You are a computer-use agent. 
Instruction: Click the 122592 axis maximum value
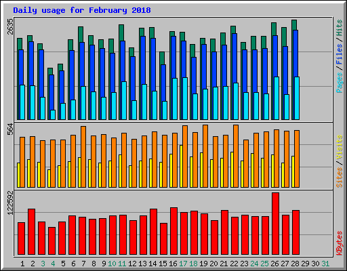coord(10,203)
